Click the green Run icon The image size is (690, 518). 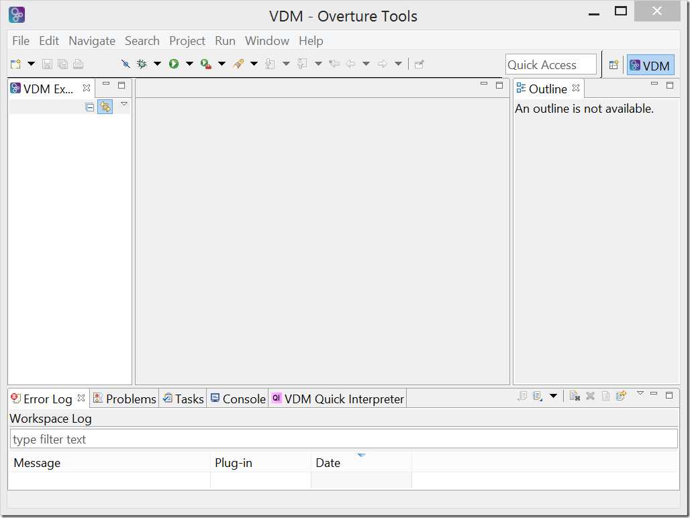pos(174,64)
